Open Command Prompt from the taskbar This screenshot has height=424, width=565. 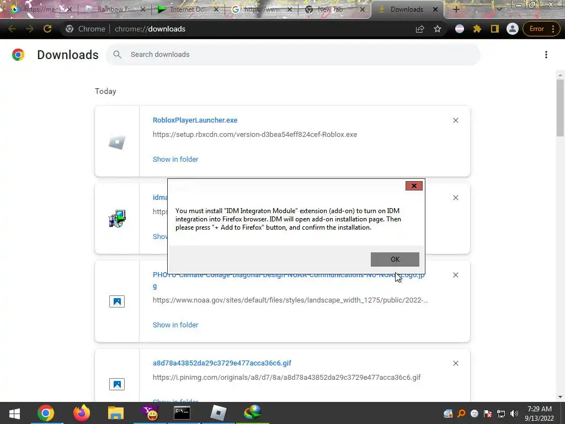pos(182,413)
